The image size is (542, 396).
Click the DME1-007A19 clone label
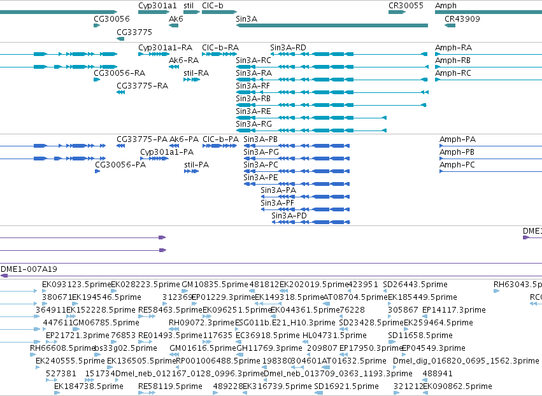pyautogui.click(x=29, y=269)
